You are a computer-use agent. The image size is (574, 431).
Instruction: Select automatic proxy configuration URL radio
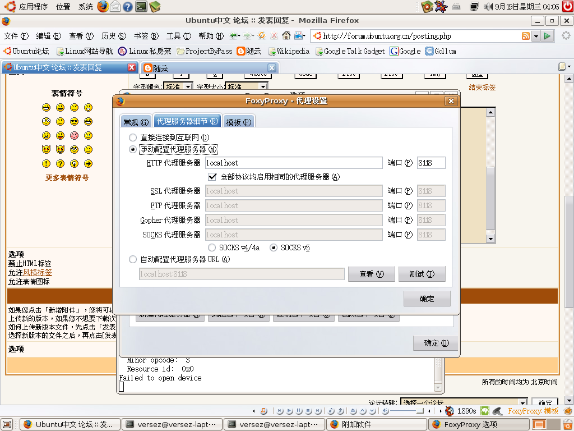(132, 259)
